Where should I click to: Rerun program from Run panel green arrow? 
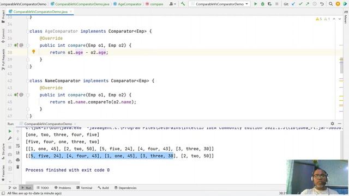pyautogui.click(x=10, y=131)
